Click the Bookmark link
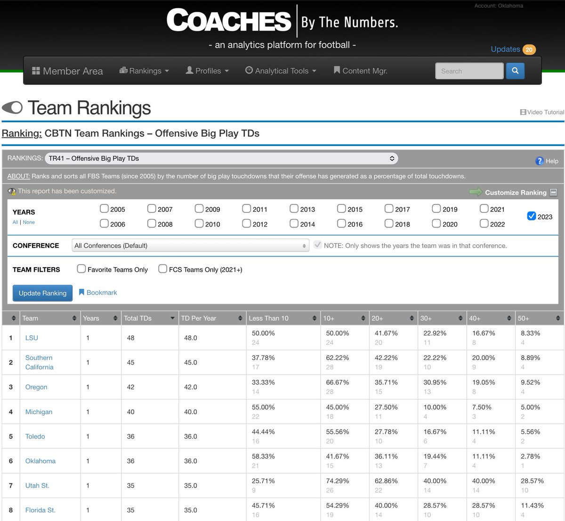 (x=102, y=293)
